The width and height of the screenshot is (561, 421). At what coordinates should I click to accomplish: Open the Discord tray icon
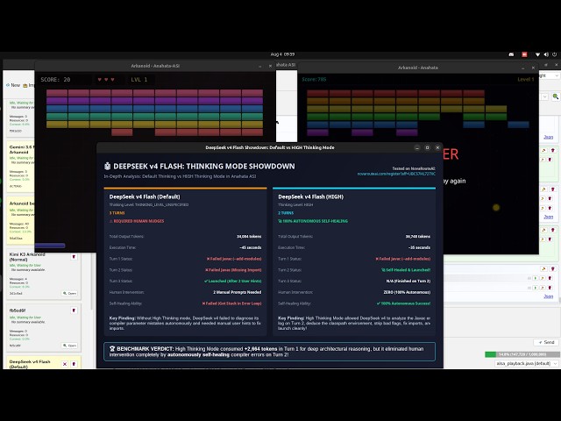click(511, 54)
